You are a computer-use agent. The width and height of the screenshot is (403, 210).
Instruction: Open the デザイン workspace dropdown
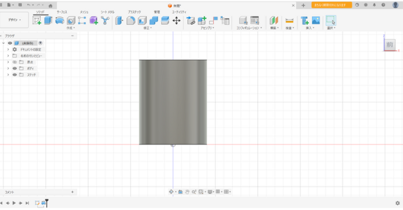(14, 20)
